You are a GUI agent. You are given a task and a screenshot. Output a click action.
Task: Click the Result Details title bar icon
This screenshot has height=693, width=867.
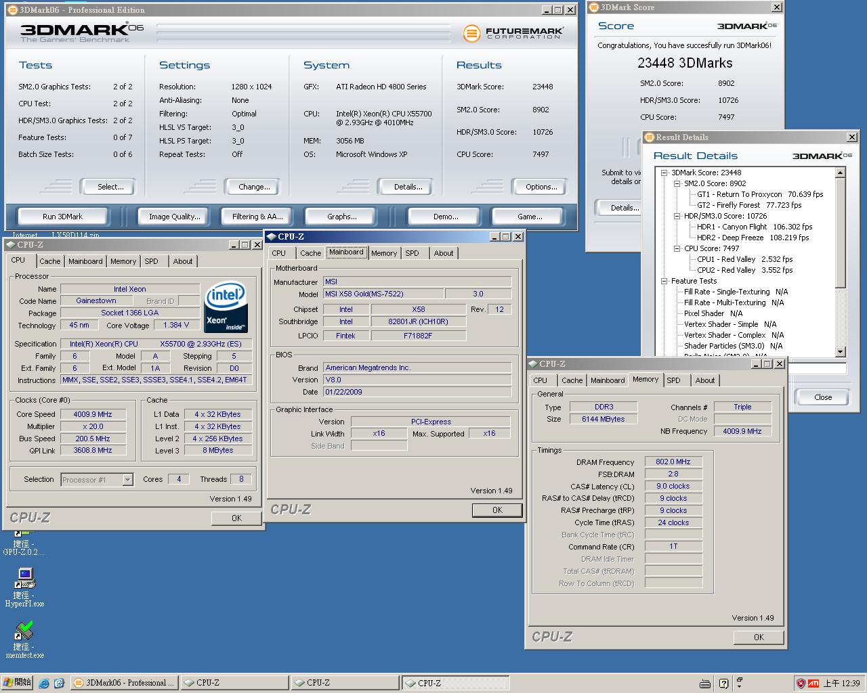coord(649,137)
